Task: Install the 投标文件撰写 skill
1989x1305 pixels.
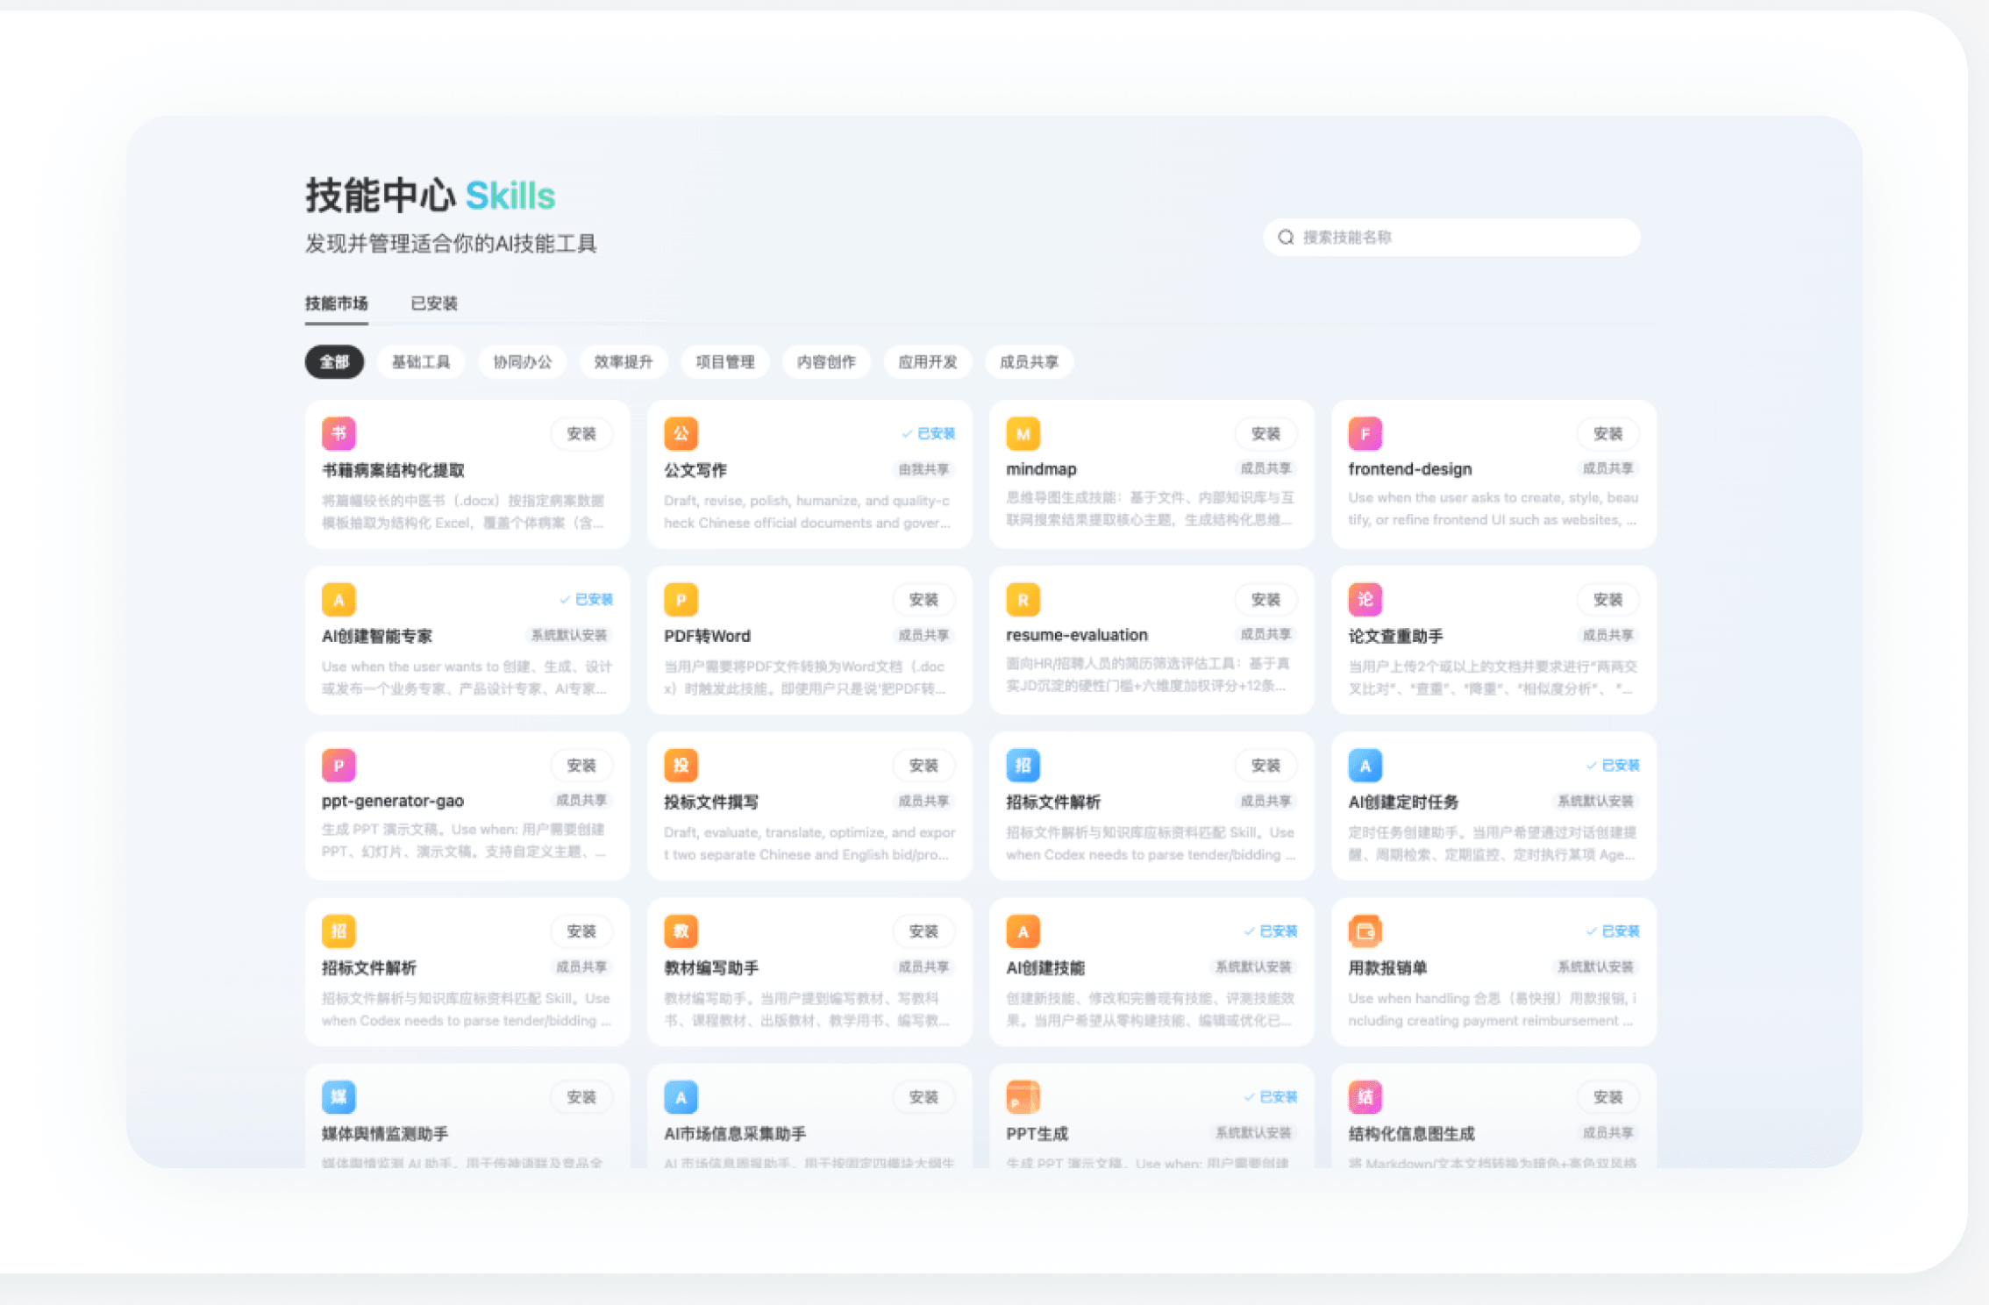Action: [x=923, y=766]
